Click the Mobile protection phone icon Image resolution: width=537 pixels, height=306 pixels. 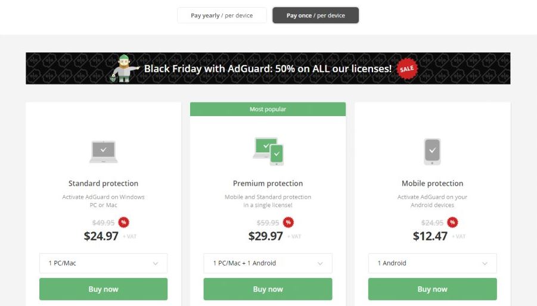coord(432,151)
